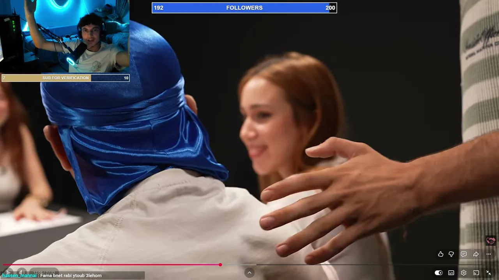The width and height of the screenshot is (499, 280).
Task: Click the SUB FOR VERIFICATION goal bar
Action: pyautogui.click(x=65, y=78)
